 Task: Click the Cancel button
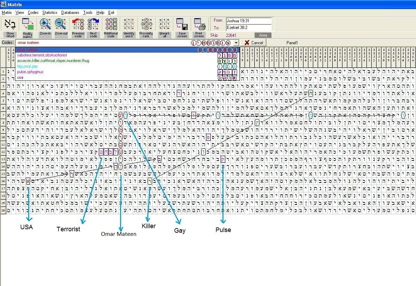pos(254,43)
